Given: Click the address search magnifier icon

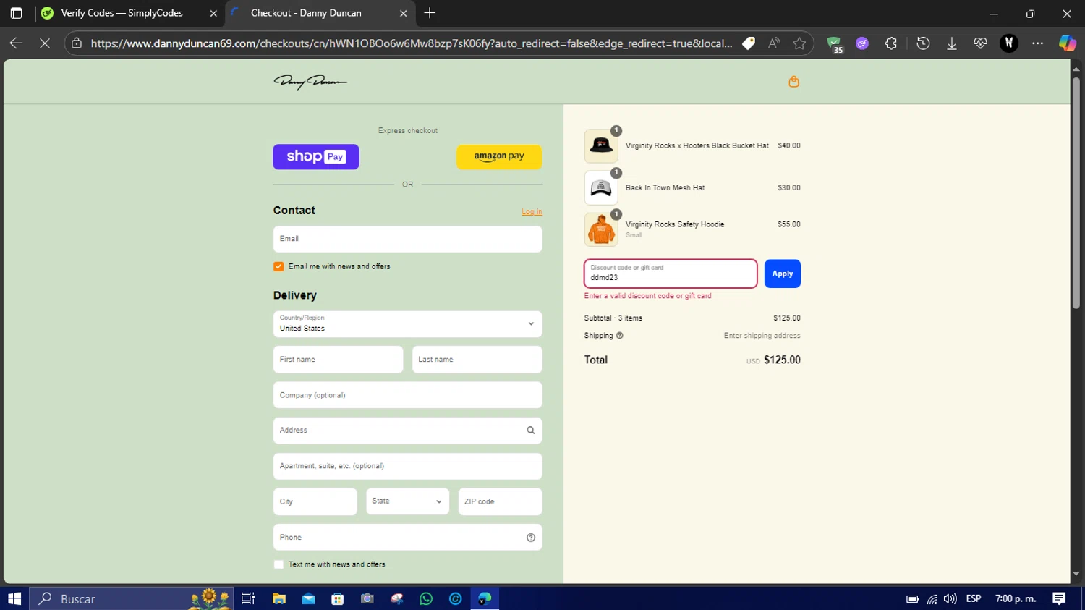Looking at the screenshot, I should (x=531, y=431).
